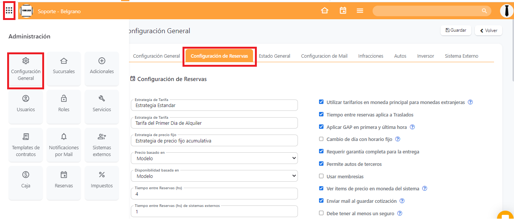Open the Disponibilidad basada en dropdown
The image size is (514, 219).
214,176
